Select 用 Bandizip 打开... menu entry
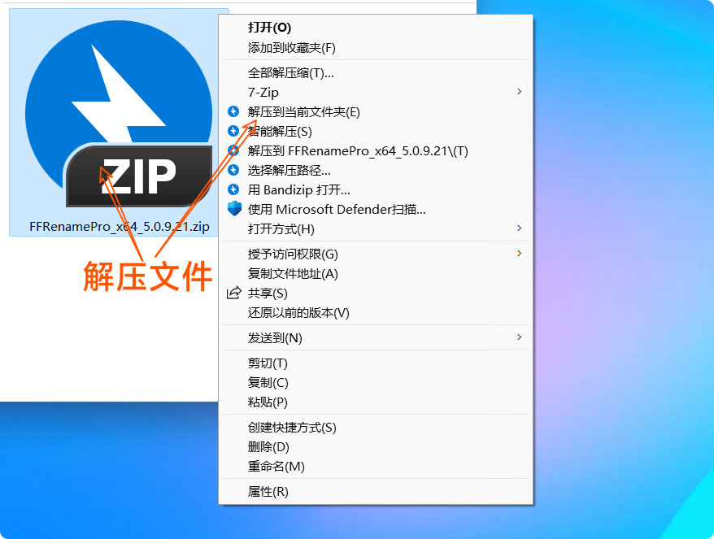The image size is (714, 539). 298,190
